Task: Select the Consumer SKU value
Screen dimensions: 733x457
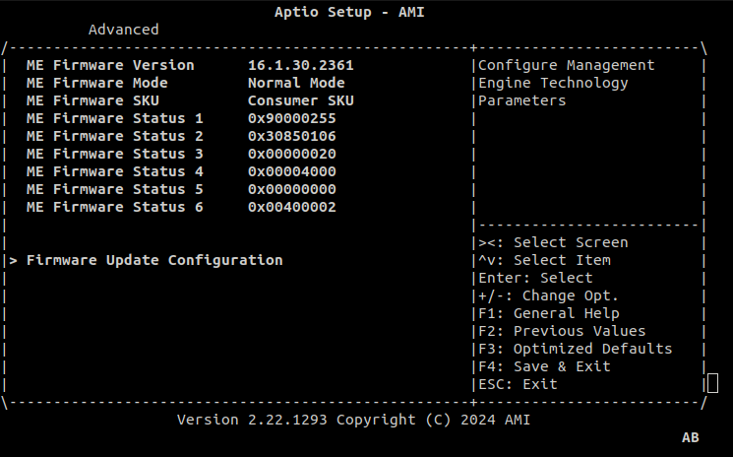Action: click(x=301, y=100)
